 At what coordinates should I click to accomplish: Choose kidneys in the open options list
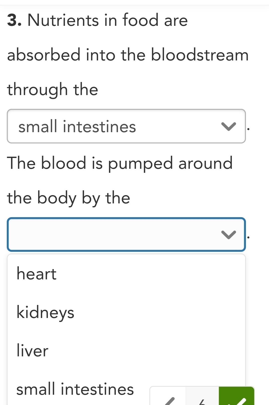coord(45,312)
